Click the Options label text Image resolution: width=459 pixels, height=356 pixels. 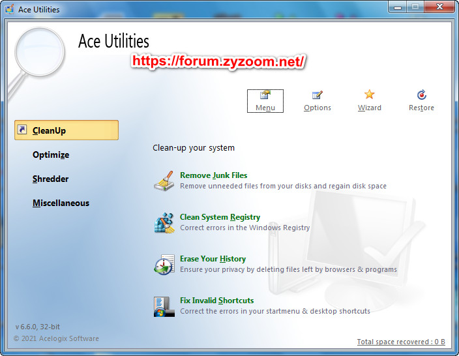coord(318,108)
